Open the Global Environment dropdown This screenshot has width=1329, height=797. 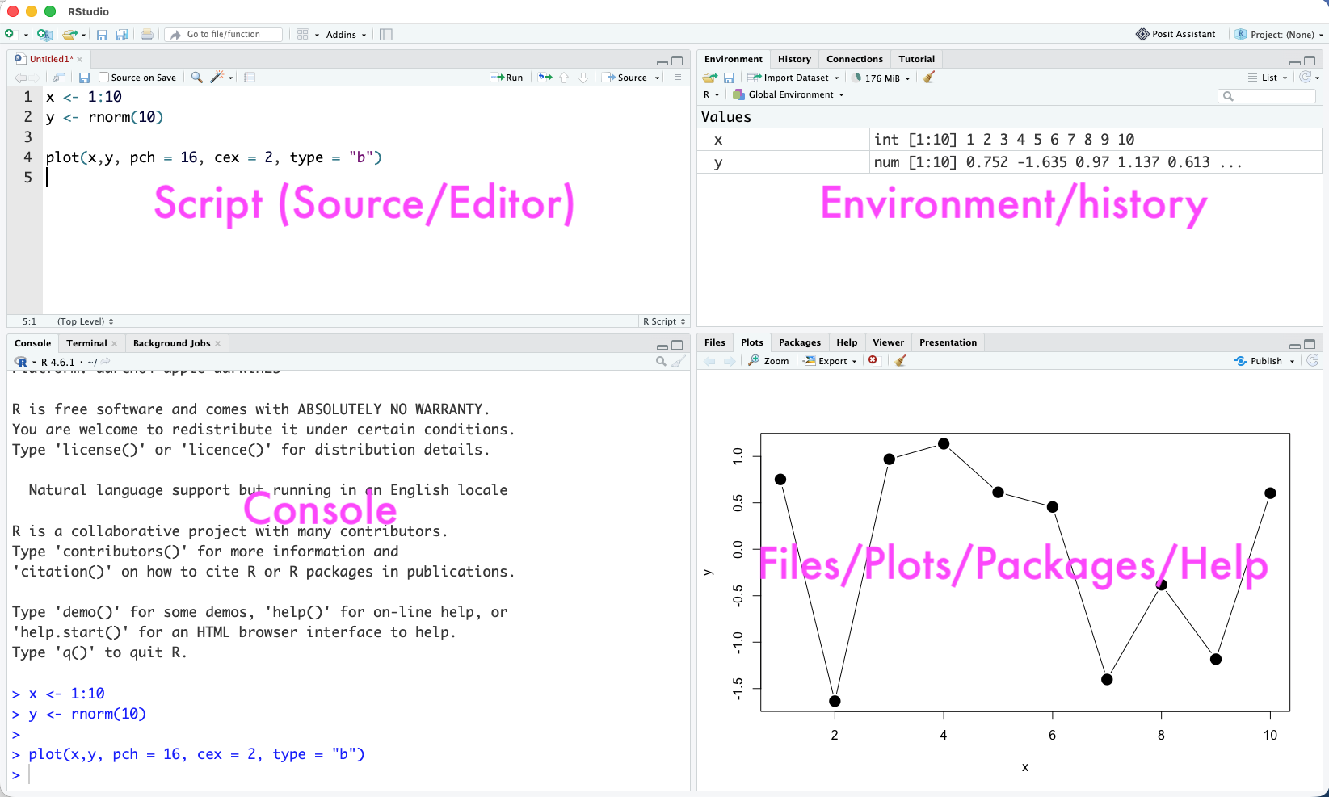(x=789, y=94)
